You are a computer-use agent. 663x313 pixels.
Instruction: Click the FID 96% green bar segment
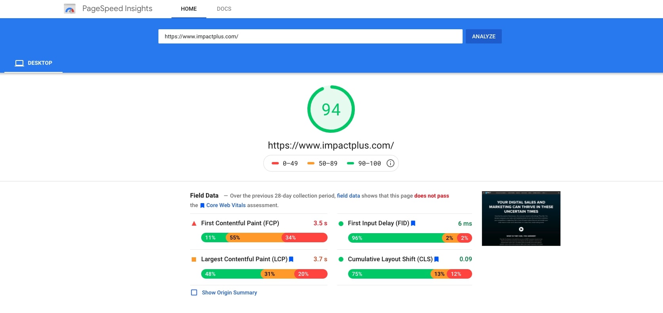(395, 238)
